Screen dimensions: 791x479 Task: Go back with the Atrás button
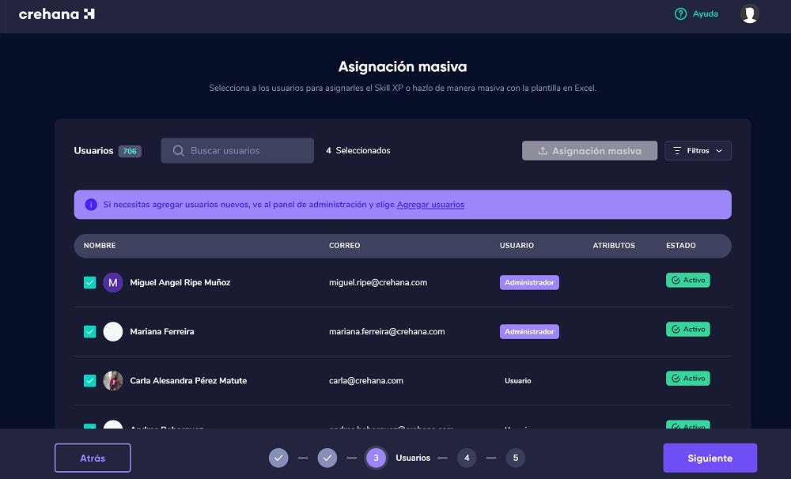pyautogui.click(x=93, y=458)
